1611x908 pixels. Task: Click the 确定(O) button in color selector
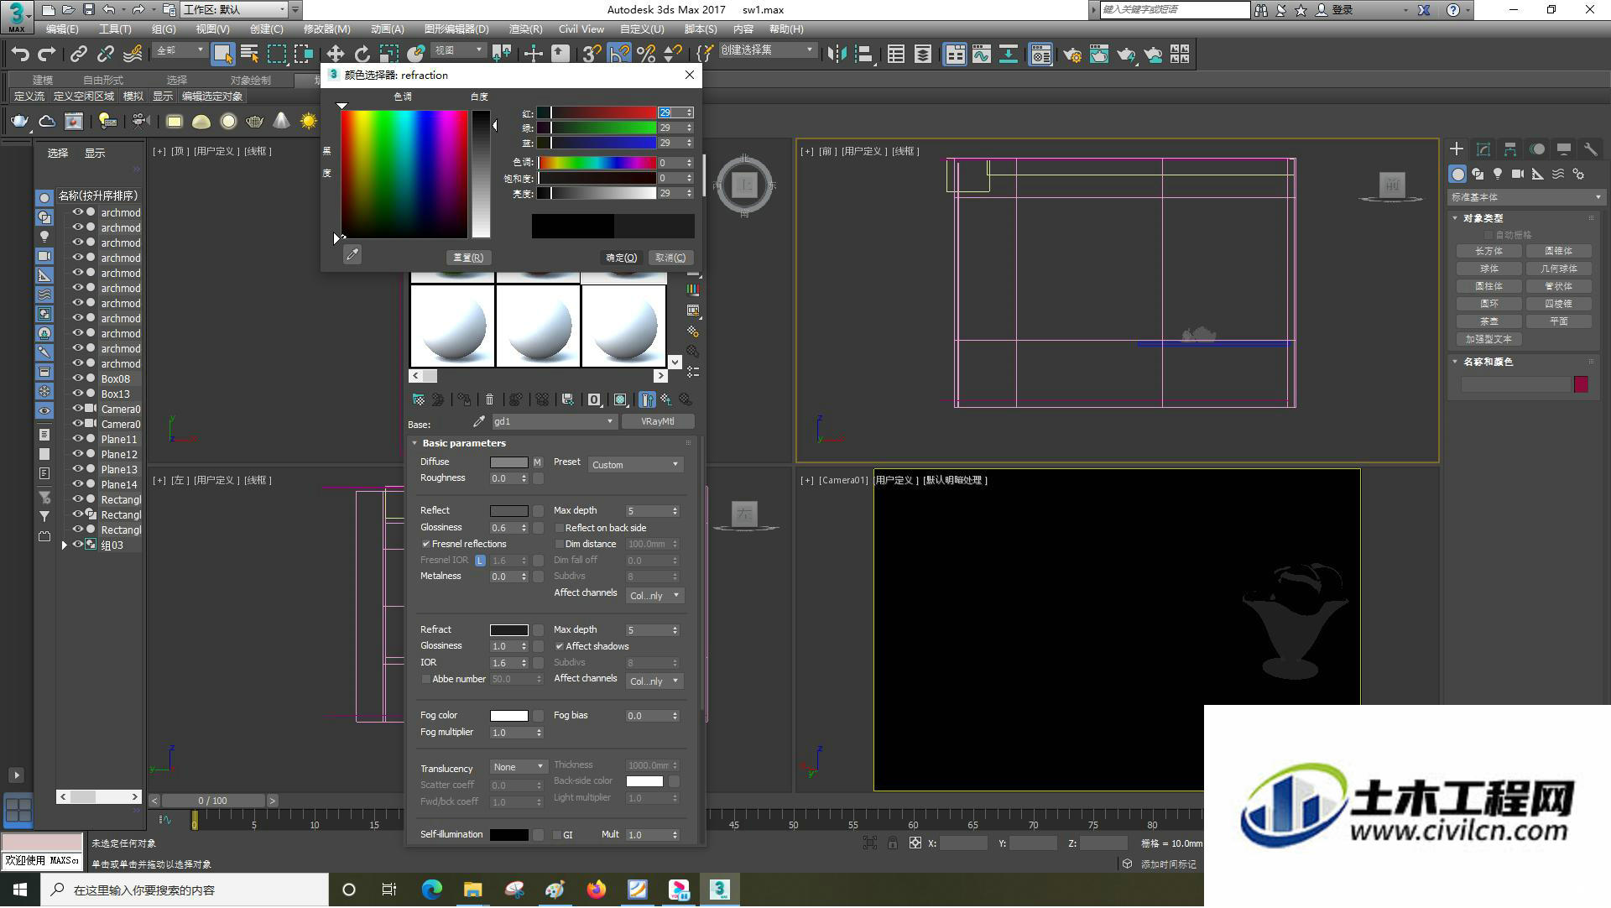[x=622, y=258]
